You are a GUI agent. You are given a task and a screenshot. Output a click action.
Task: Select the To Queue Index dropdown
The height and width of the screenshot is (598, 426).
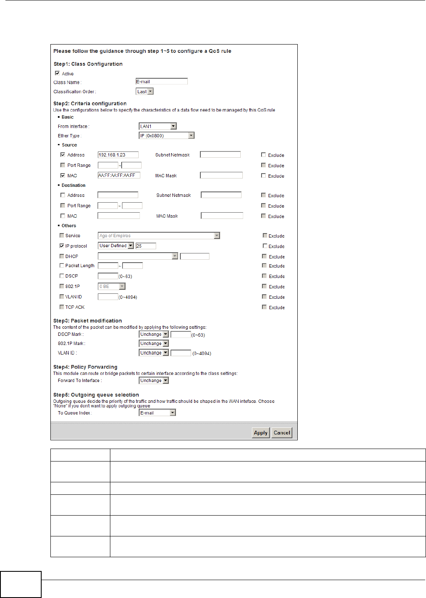157,413
